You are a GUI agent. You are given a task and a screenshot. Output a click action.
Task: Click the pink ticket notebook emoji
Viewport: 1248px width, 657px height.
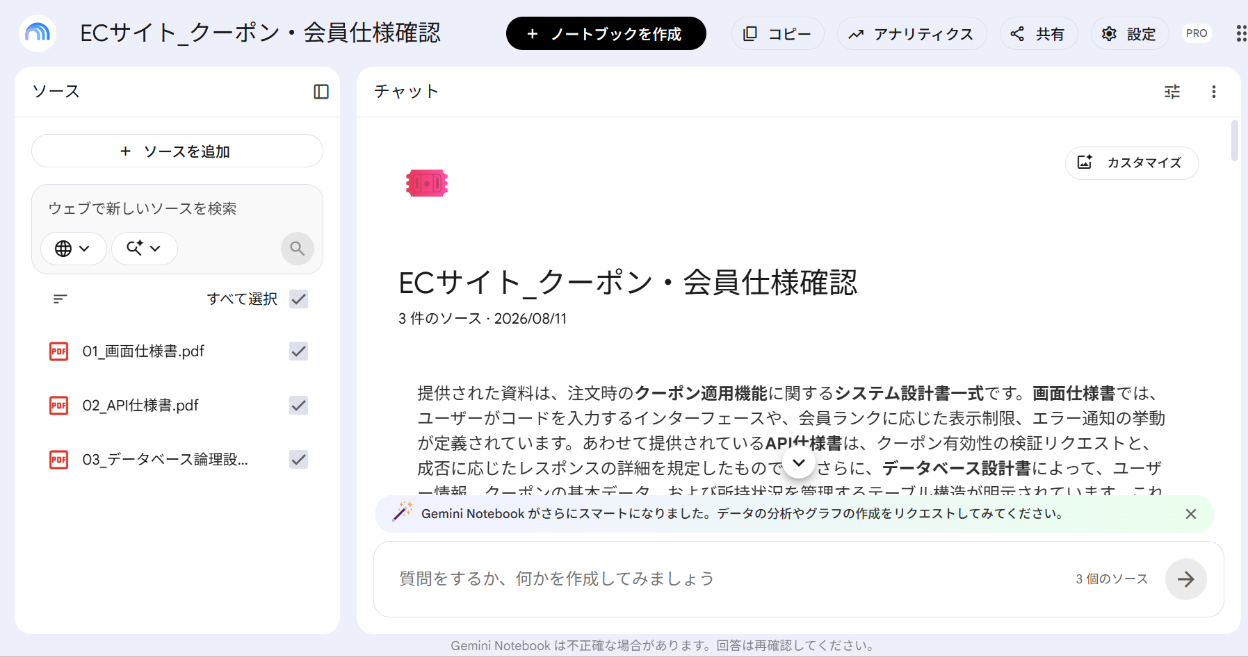click(427, 183)
